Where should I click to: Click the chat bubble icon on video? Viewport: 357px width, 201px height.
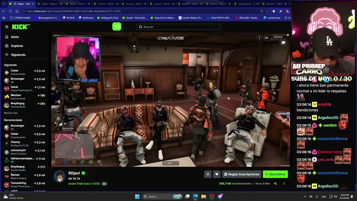[283, 43]
